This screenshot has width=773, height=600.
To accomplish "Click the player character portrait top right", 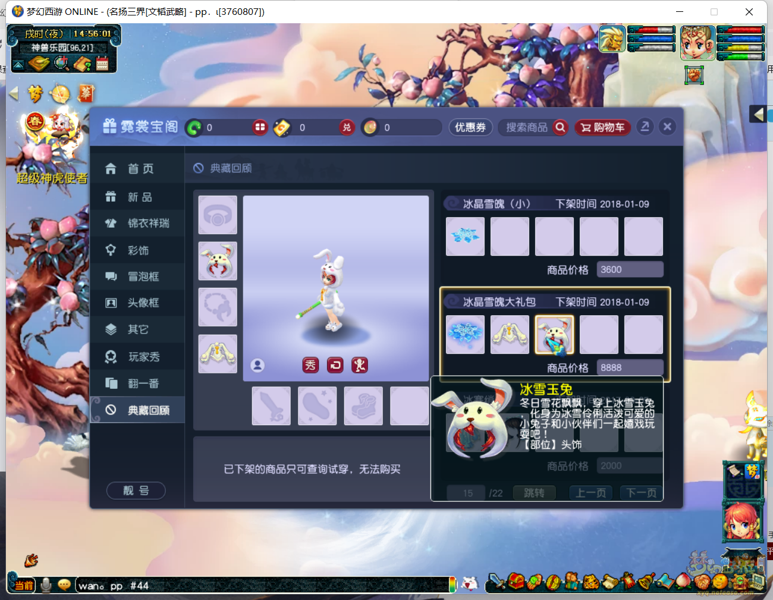I will (697, 43).
